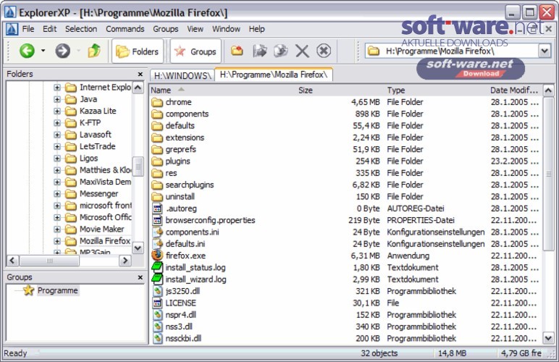
Task: Select the Ligos folder in the tree
Action: click(88, 159)
